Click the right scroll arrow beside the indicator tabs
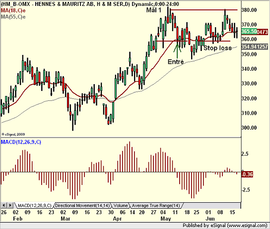Screen dimensions: 270x229 pos(10,205)
